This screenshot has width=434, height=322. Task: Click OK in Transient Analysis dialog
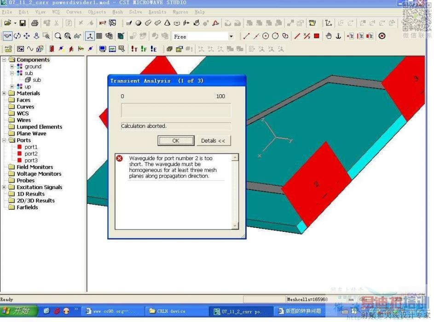pyautogui.click(x=176, y=140)
